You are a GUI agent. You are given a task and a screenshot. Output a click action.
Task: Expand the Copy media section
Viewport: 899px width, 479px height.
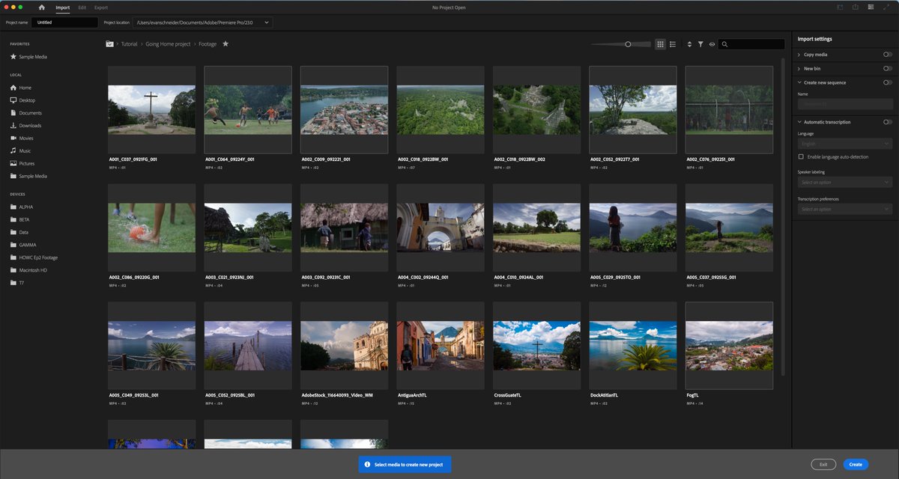pos(799,55)
